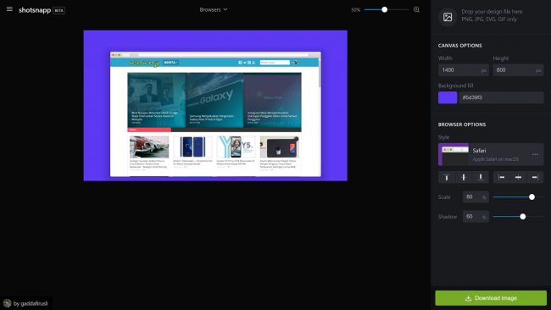Click the shotsnapp logo
The width and height of the screenshot is (551, 310).
point(35,10)
